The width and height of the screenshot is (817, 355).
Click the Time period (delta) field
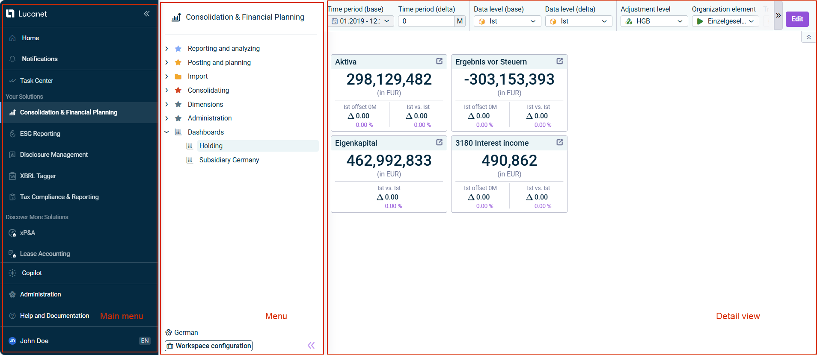[x=426, y=21]
